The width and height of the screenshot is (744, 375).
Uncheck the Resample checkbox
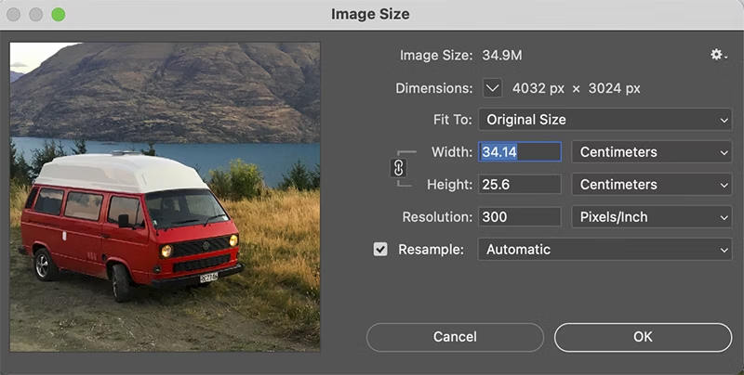pyautogui.click(x=380, y=250)
